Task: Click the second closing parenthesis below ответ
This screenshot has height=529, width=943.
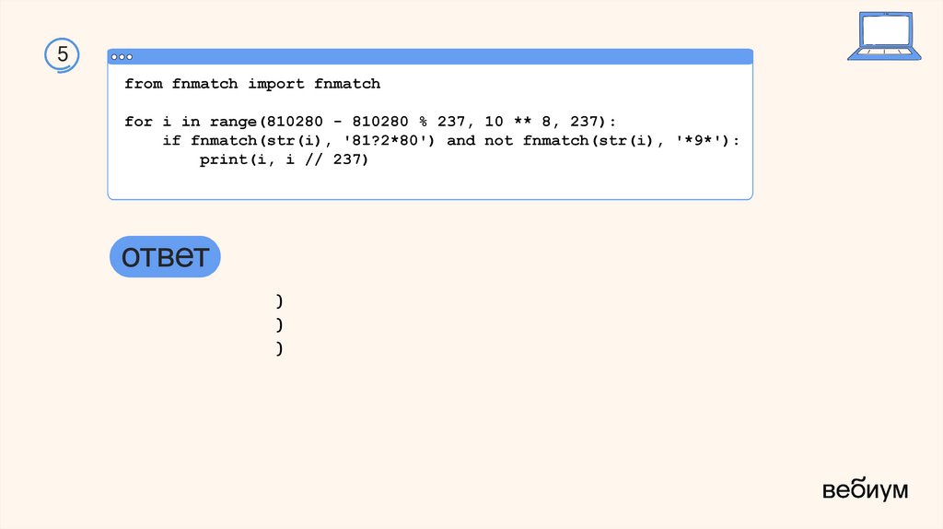Action: pos(278,324)
